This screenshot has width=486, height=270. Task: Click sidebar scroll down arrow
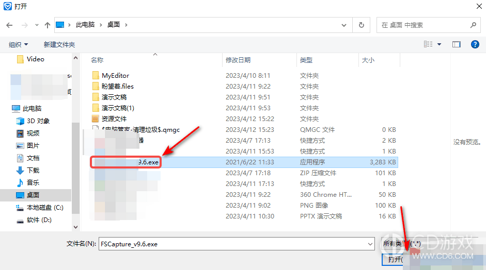click(75, 227)
